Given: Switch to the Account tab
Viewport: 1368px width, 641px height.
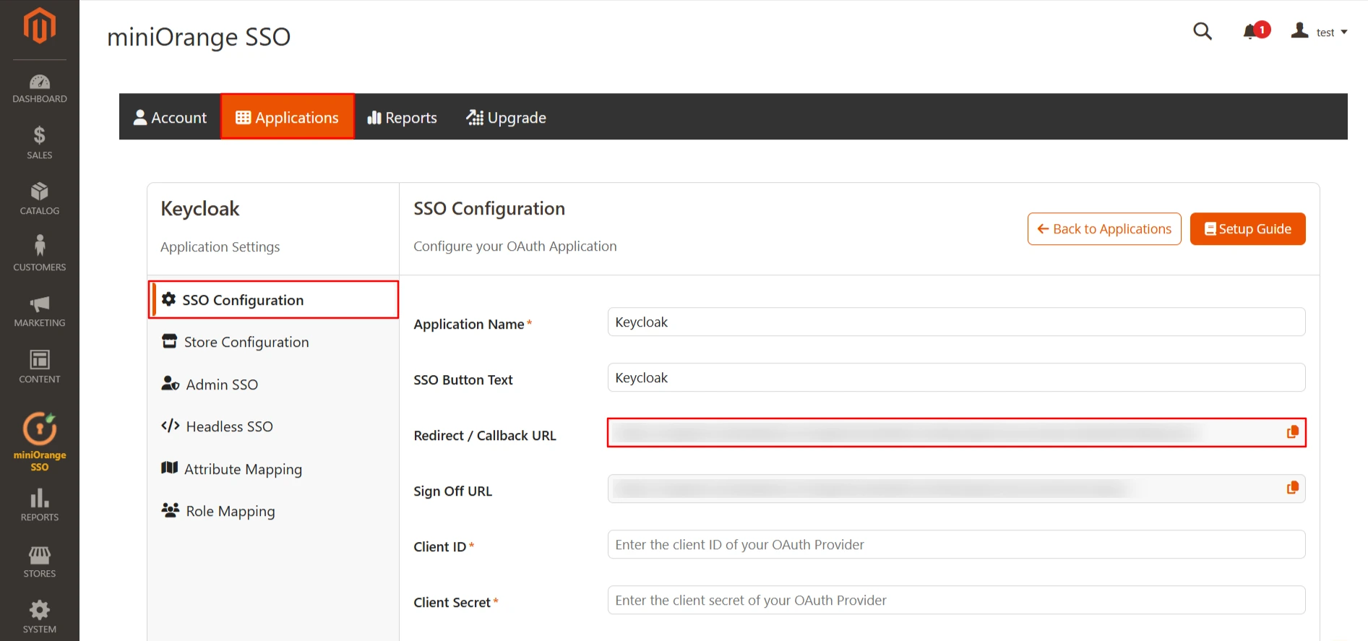Looking at the screenshot, I should [170, 117].
